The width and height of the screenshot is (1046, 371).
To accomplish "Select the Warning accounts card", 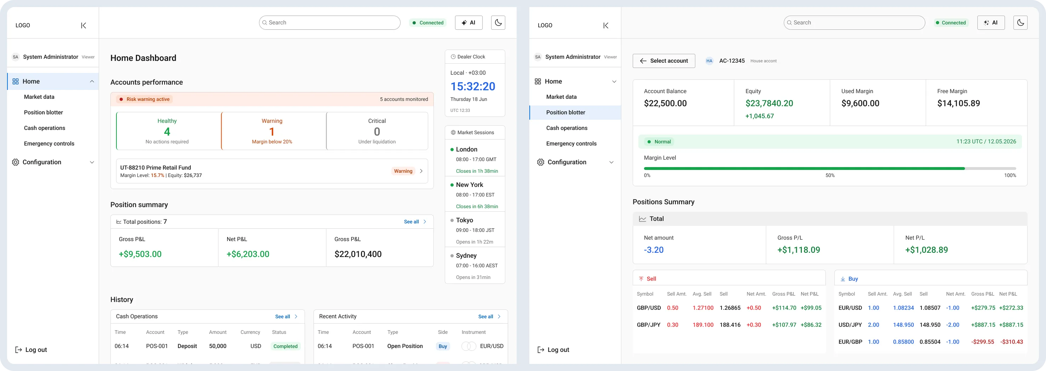I will [x=274, y=131].
